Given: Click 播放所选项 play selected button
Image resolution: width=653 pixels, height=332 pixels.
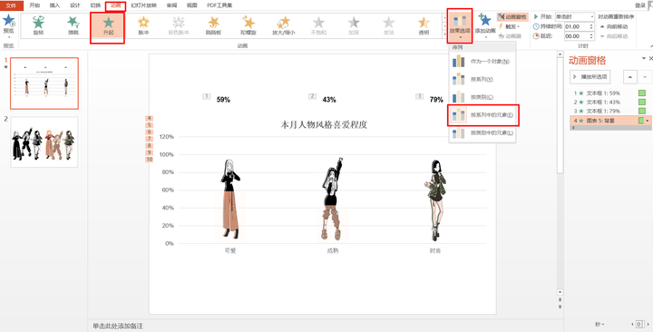Looking at the screenshot, I should click(x=590, y=76).
